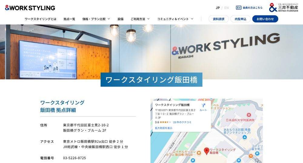Open コミュニティ＆イベント menu

point(173,19)
